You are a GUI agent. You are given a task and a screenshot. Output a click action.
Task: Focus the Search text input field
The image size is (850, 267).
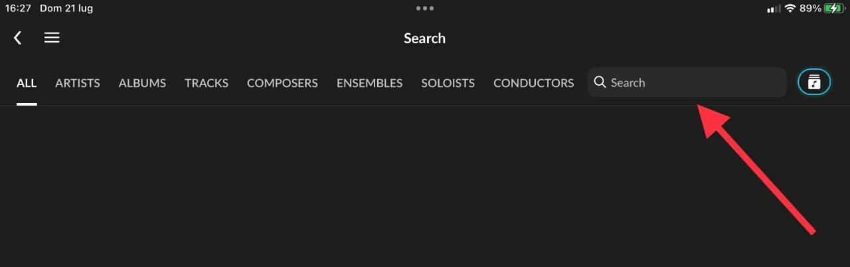point(687,82)
